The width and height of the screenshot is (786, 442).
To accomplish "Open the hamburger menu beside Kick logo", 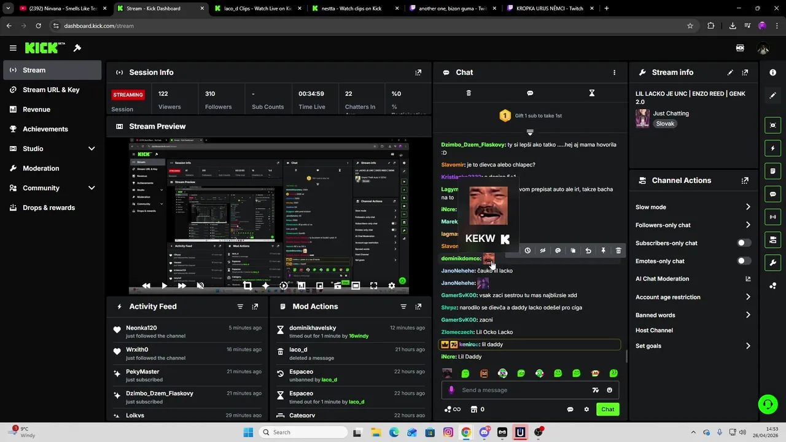I will (13, 48).
